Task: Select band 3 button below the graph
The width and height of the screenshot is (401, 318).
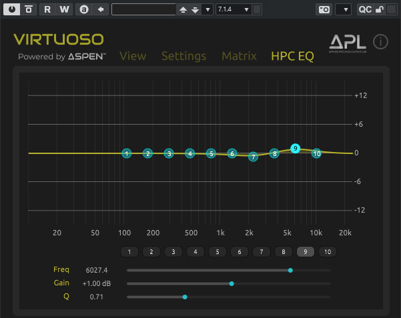Action: [x=173, y=252]
